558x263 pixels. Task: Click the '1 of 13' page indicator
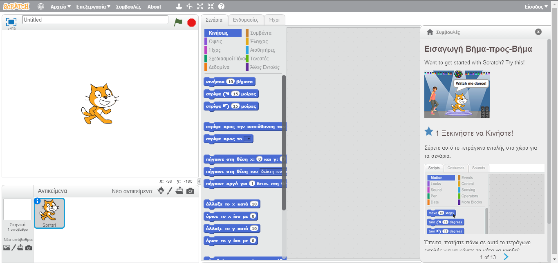488,257
